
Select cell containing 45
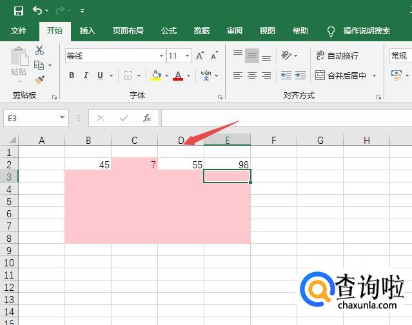pos(88,164)
